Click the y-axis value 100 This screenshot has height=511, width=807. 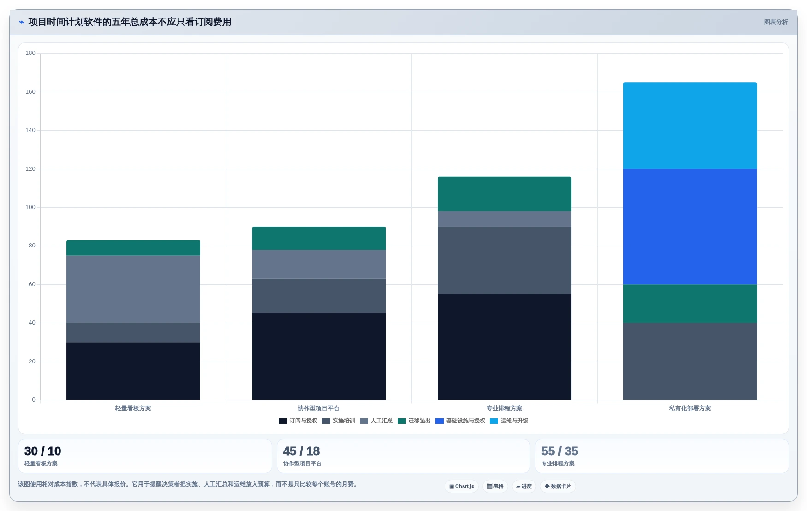click(x=30, y=207)
